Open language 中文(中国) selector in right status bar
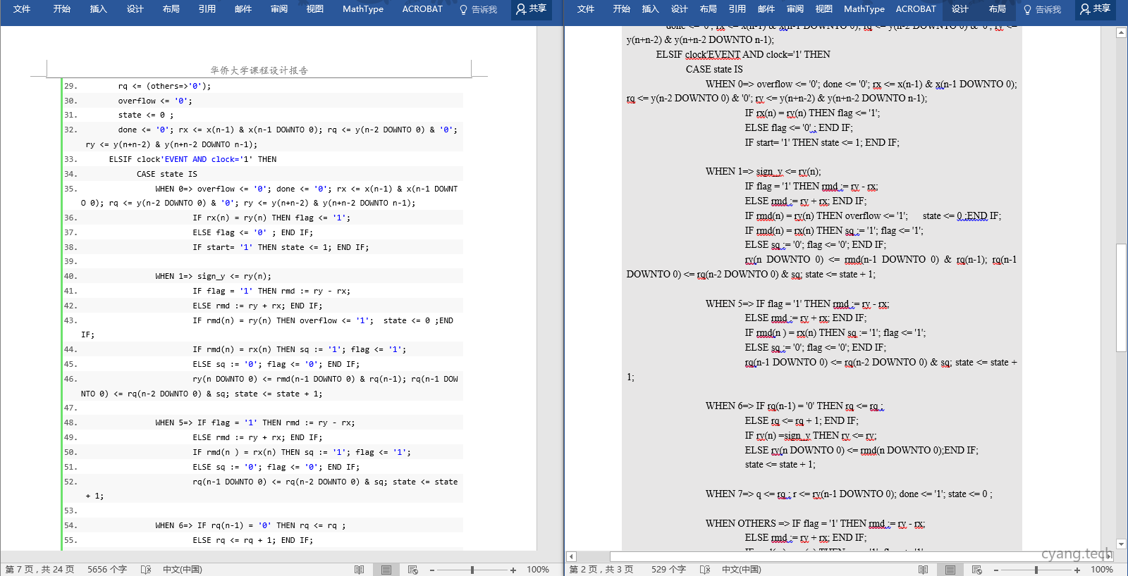 point(742,570)
